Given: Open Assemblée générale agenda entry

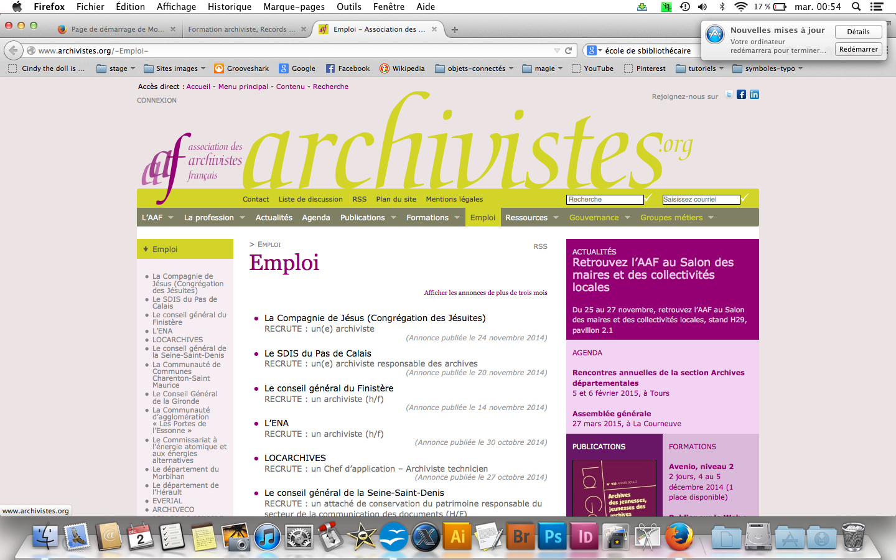Looking at the screenshot, I should tap(612, 414).
